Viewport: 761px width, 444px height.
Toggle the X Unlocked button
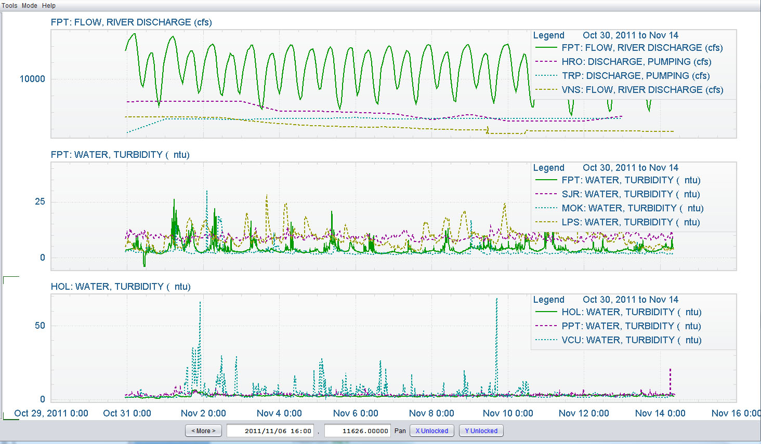[x=432, y=430]
